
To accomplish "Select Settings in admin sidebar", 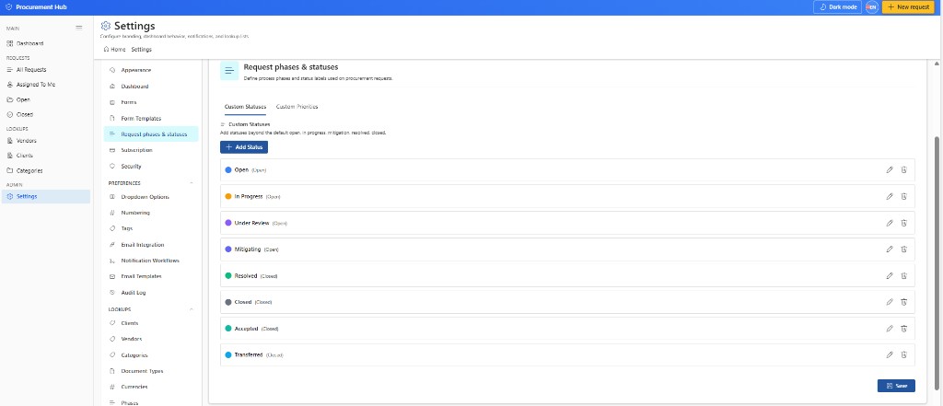I will [x=46, y=196].
